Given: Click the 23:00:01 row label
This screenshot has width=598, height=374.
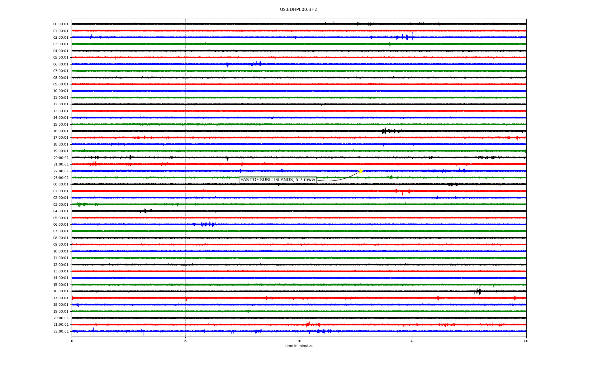Looking at the screenshot, I should point(61,178).
